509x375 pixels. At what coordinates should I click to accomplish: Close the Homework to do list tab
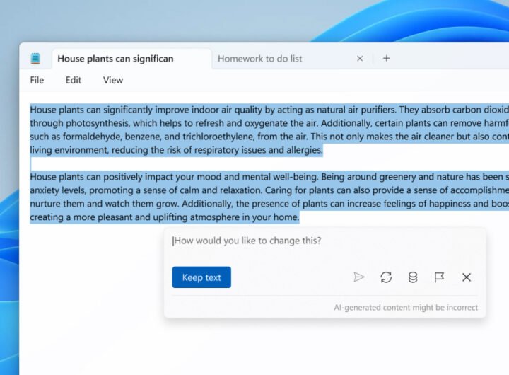[360, 59]
